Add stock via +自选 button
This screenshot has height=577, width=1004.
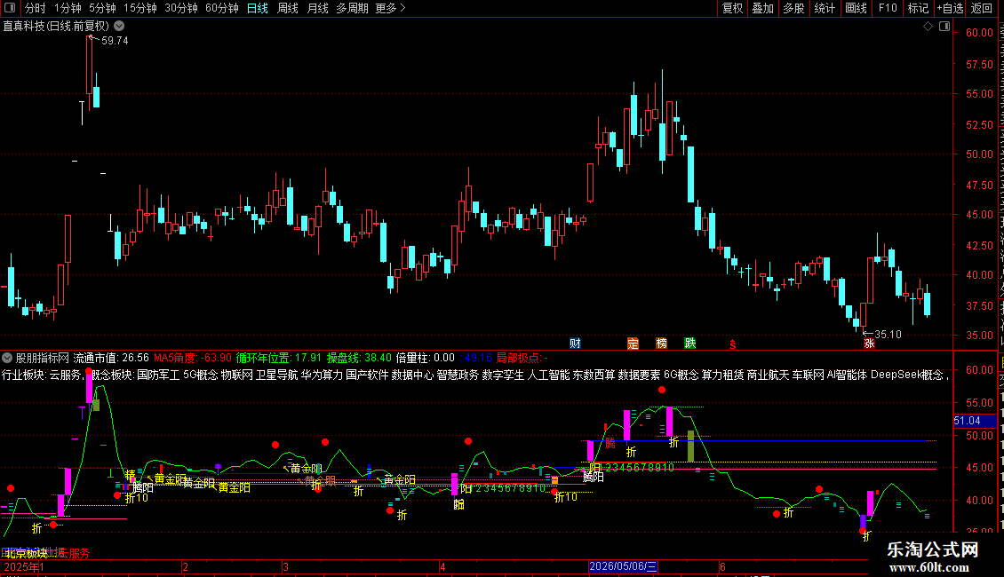coord(950,8)
